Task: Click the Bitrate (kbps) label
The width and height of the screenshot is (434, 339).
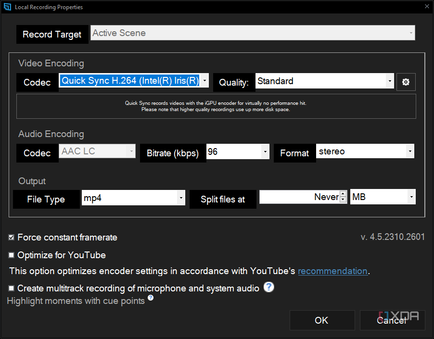Action: point(173,153)
